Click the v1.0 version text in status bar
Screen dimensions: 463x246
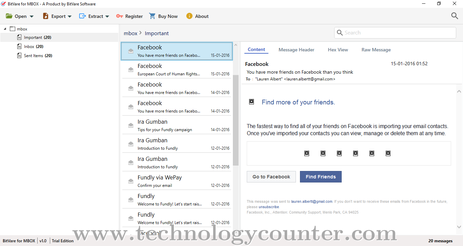pyautogui.click(x=43, y=241)
